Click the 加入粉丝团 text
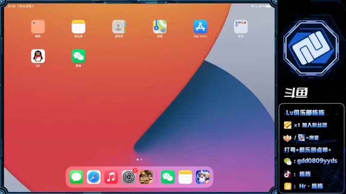This screenshot has width=346, height=194. [314, 125]
